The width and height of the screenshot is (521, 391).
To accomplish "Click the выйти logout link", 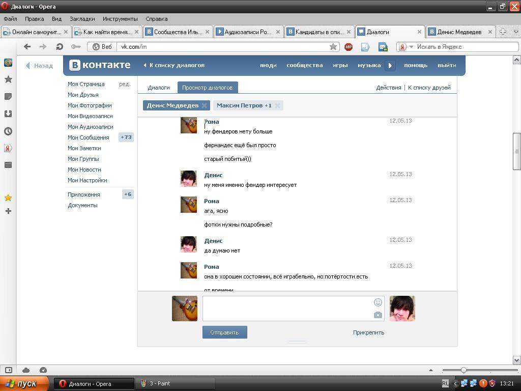I will click(x=447, y=66).
